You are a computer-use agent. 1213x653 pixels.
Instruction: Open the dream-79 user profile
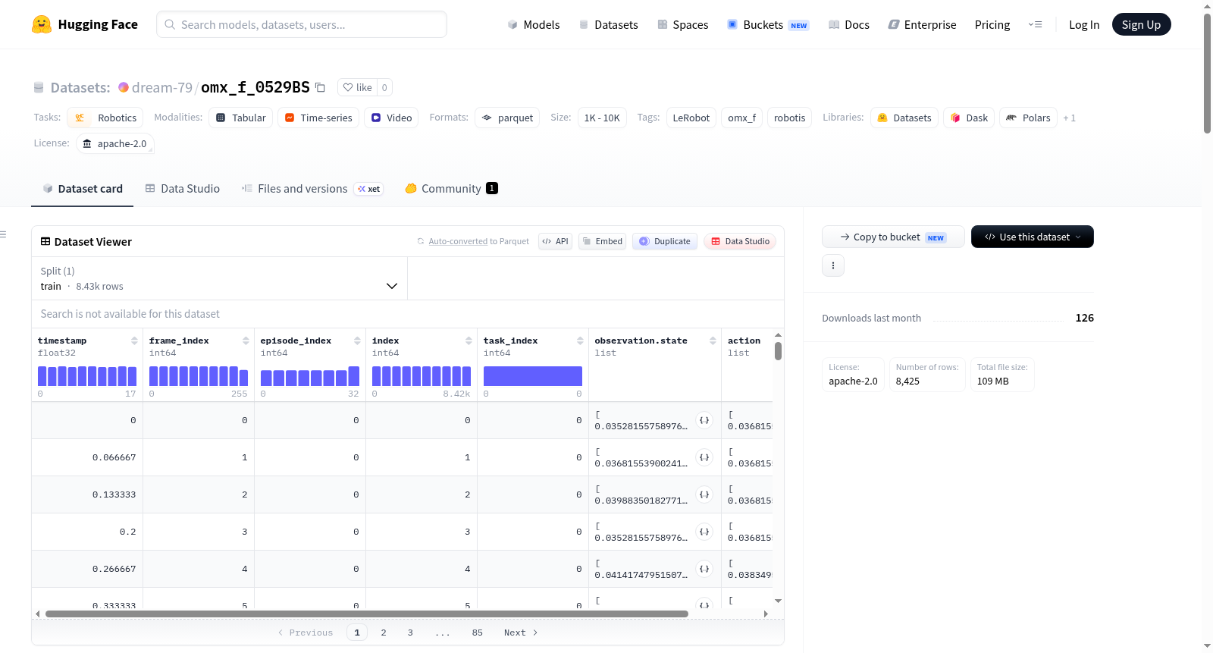pyautogui.click(x=162, y=87)
